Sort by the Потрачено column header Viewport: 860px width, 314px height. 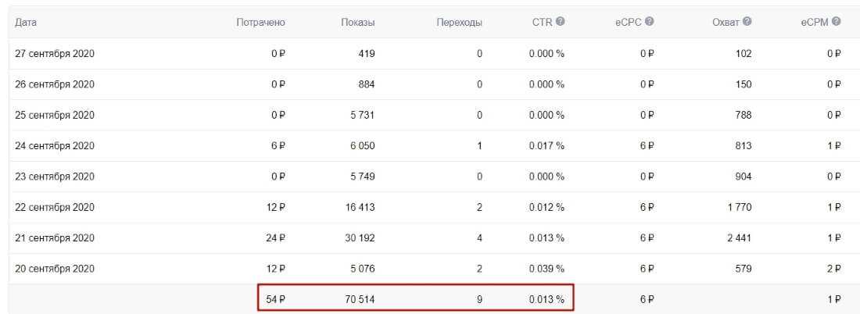pos(260,23)
